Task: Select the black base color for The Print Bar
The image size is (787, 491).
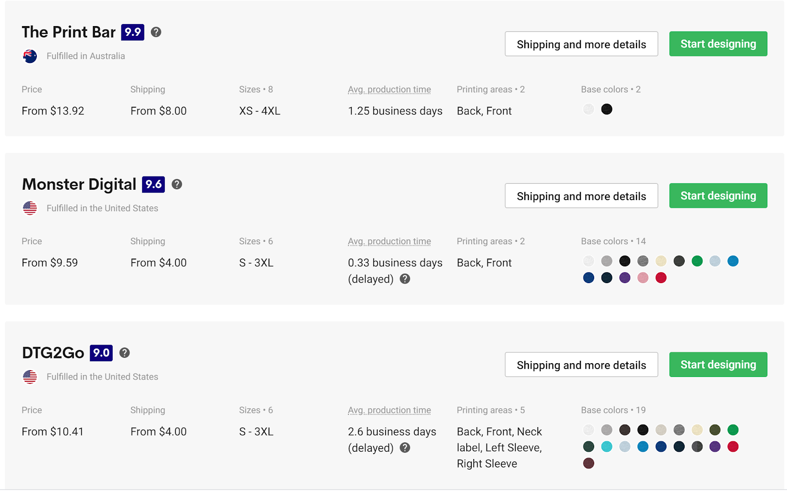Action: (607, 109)
